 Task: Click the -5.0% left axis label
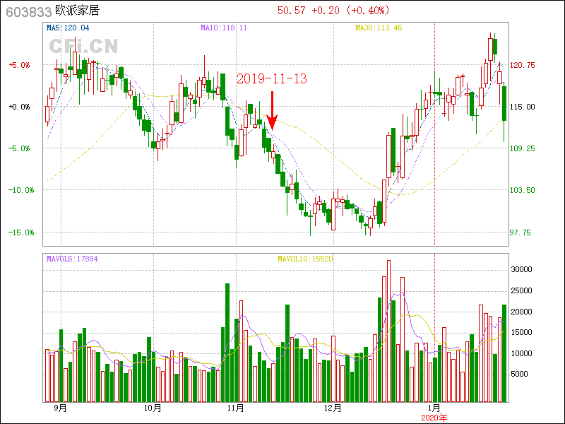point(20,148)
